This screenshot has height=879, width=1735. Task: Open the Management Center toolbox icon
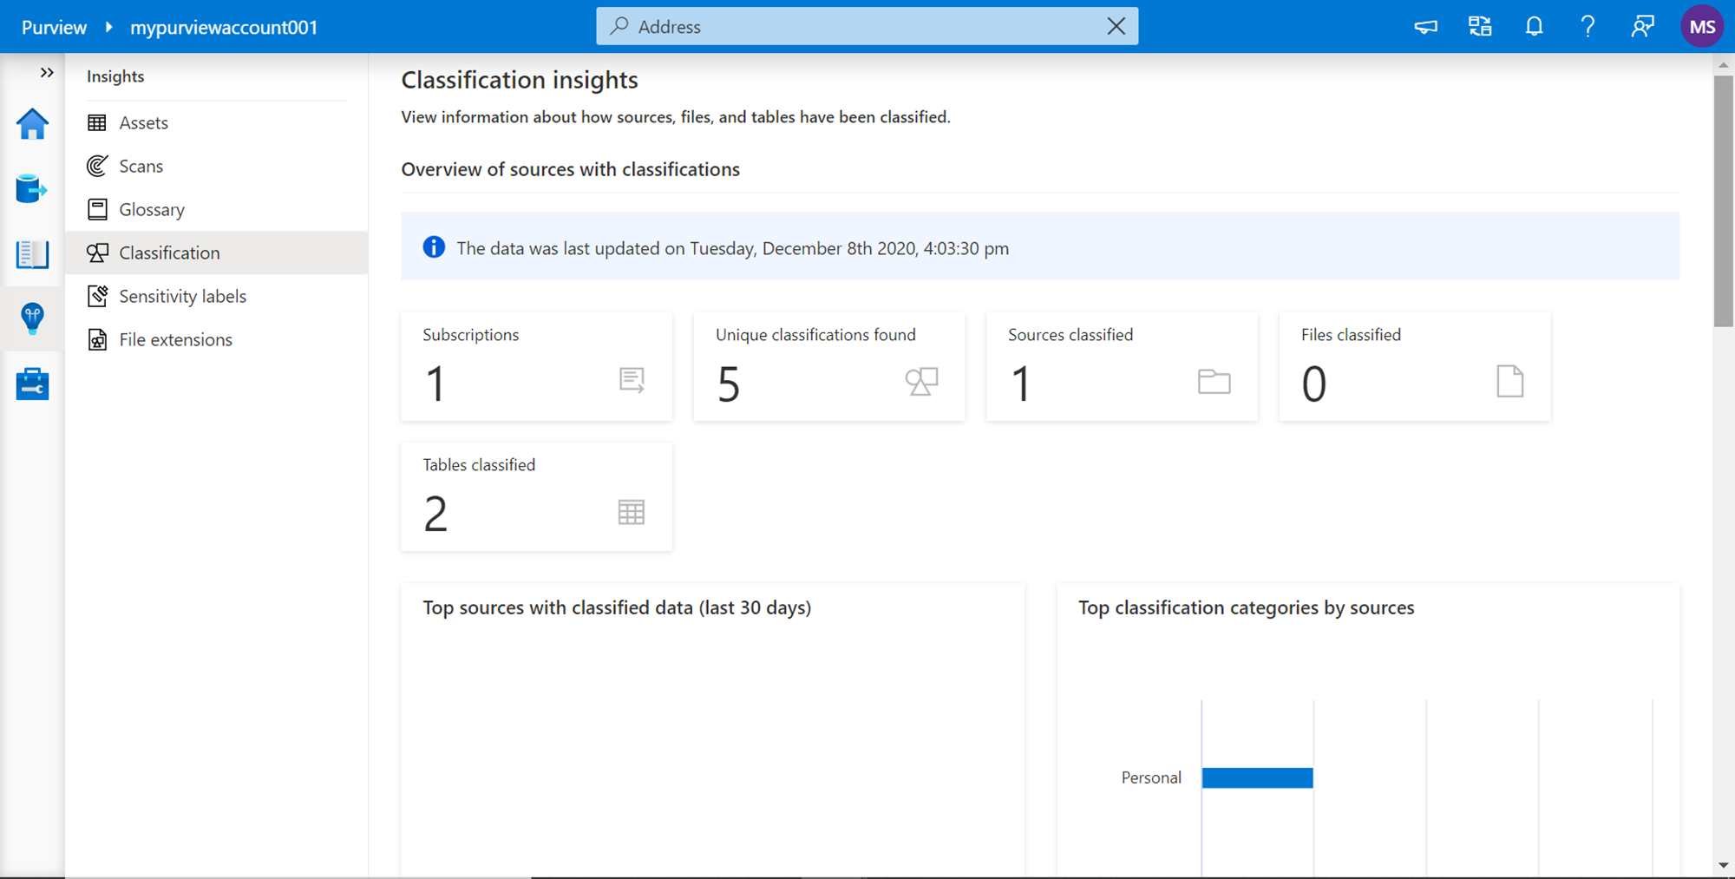[32, 384]
